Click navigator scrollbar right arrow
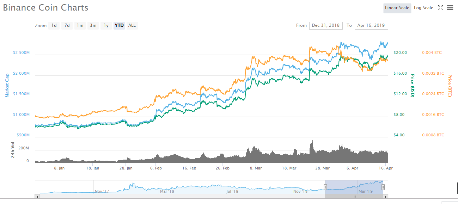The width and height of the screenshot is (458, 204). [386, 197]
